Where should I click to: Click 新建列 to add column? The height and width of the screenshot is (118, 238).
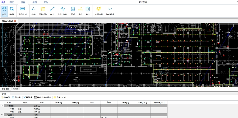click(6, 97)
